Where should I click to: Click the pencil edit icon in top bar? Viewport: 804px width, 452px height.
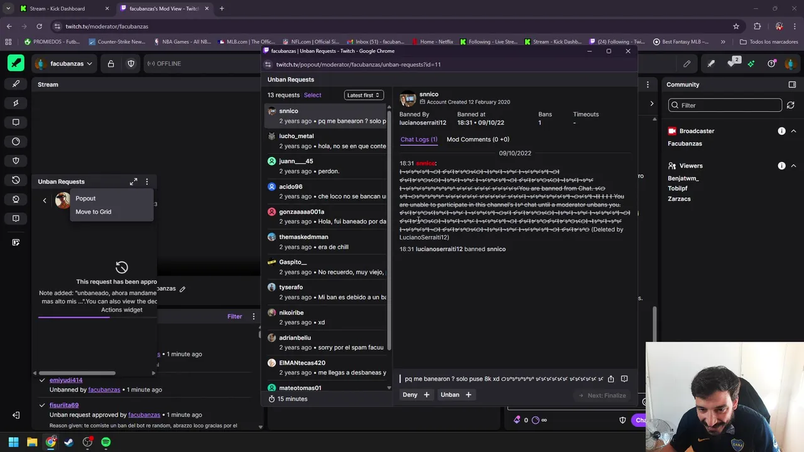click(687, 63)
